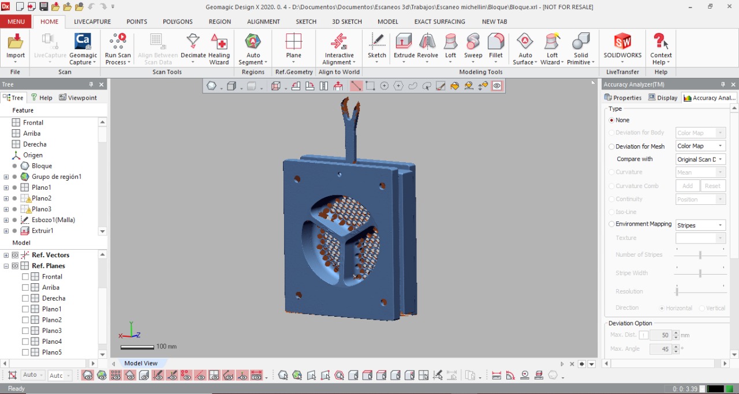Expand Grupo de región1 tree node
This screenshot has width=739, height=394.
[x=6, y=177]
